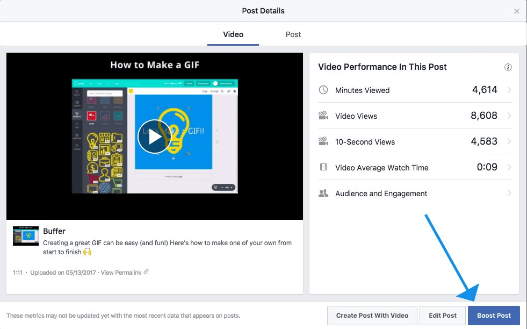
Task: Click the Boost Post button
Action: tap(493, 316)
